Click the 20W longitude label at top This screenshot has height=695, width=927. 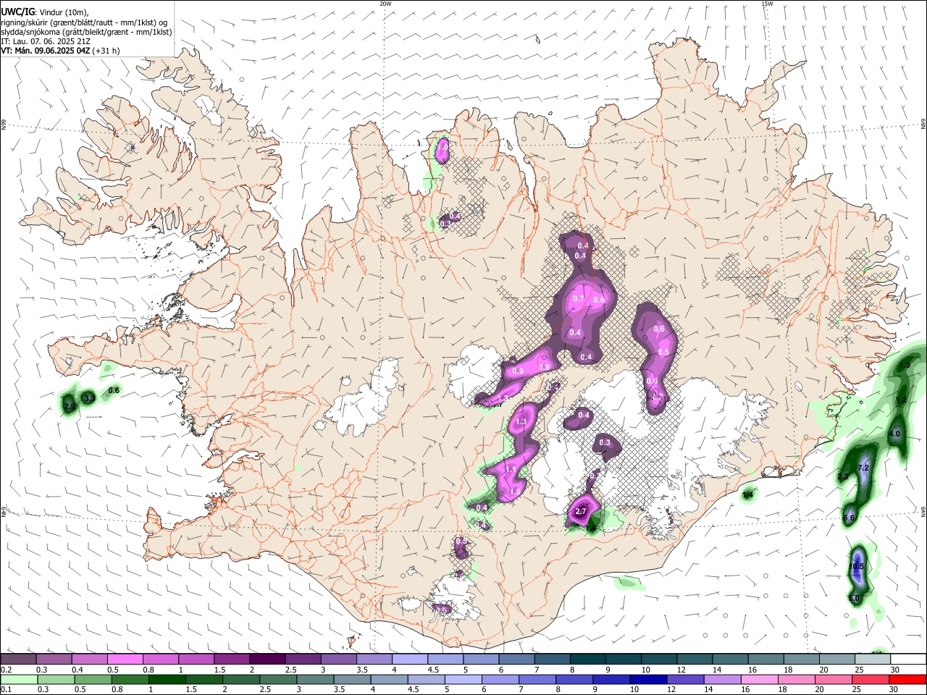(x=385, y=4)
